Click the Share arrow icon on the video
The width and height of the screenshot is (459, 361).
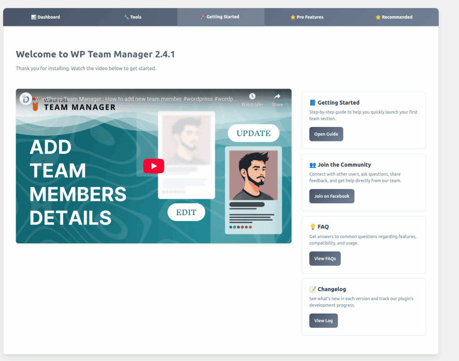tap(277, 96)
